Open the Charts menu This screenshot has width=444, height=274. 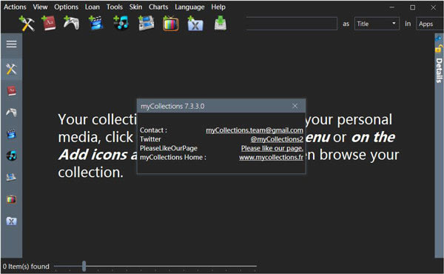[x=158, y=7]
